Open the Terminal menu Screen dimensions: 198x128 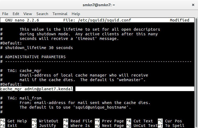[x=60, y=14]
